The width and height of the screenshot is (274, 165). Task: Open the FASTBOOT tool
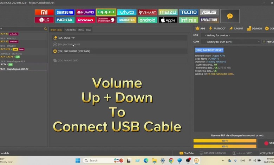pyautogui.click(x=217, y=28)
